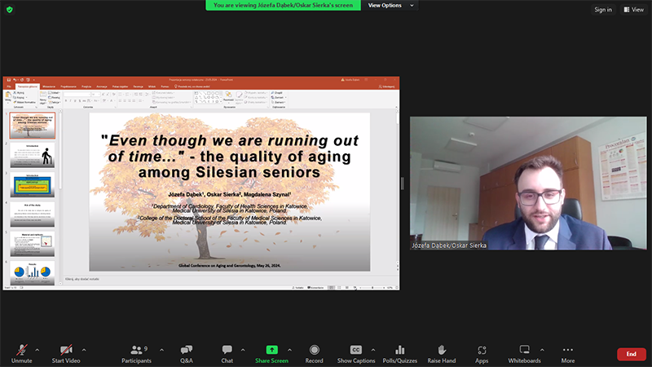Image resolution: width=652 pixels, height=367 pixels.
Task: Open the View Options dropdown
Action: pos(390,6)
